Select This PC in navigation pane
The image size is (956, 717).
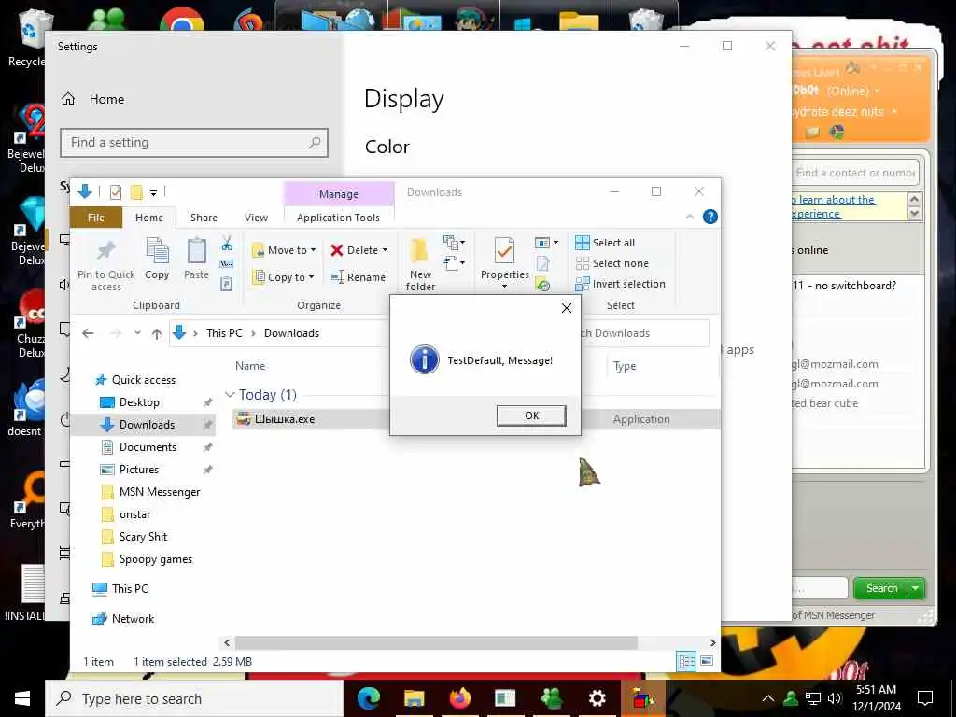(130, 588)
